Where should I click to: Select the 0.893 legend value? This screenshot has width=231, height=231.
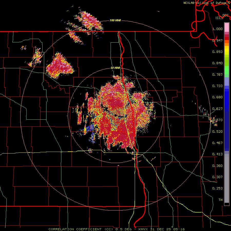pyautogui.click(x=217, y=52)
